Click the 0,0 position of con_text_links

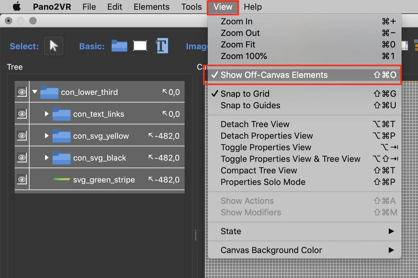pos(171,114)
